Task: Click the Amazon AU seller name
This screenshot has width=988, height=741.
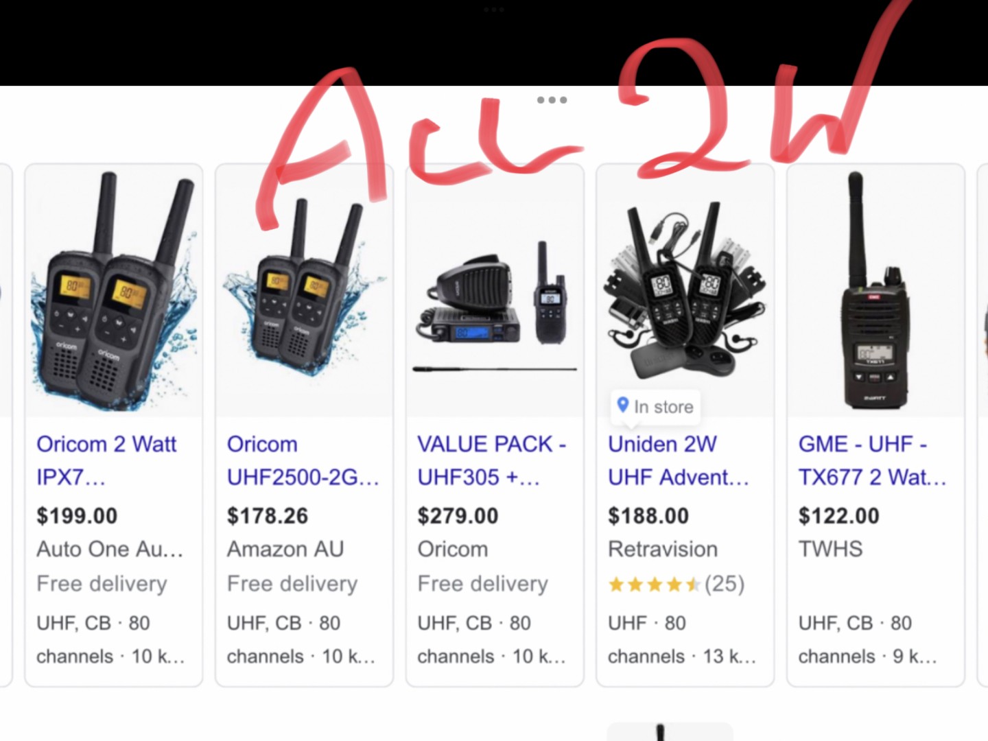Action: (x=285, y=550)
